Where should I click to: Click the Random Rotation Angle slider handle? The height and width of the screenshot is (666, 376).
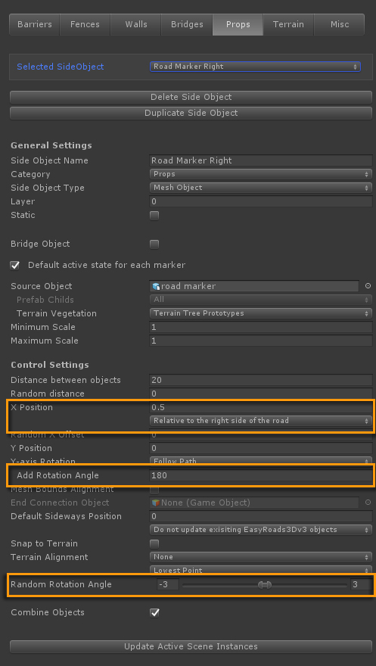(265, 585)
